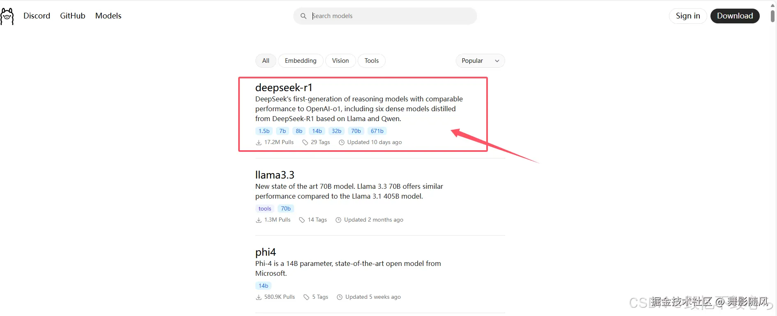Click the Updated 2 months ago text
777x316 pixels.
(x=374, y=220)
